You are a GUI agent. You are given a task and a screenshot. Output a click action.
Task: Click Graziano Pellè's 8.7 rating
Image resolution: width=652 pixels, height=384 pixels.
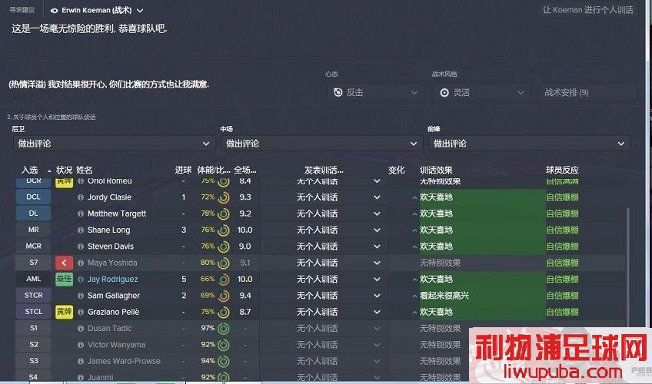click(x=245, y=312)
